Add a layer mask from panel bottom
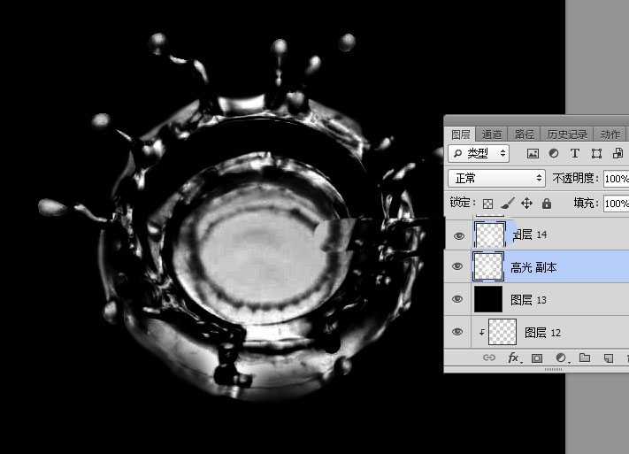The width and height of the screenshot is (629, 454). 536,358
